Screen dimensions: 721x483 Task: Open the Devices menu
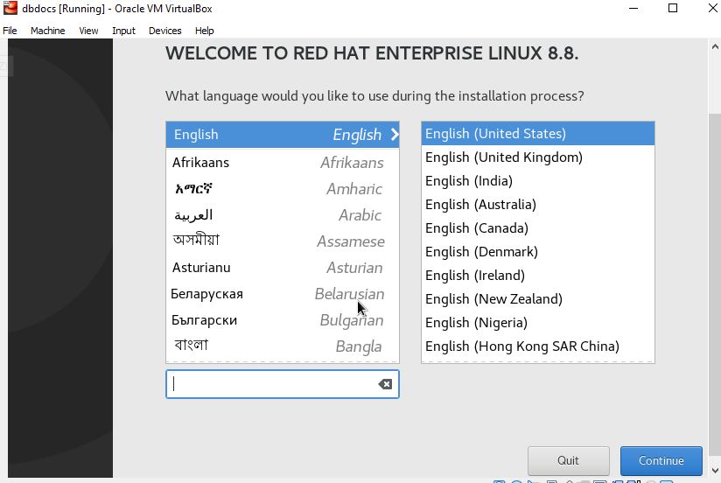tap(165, 31)
